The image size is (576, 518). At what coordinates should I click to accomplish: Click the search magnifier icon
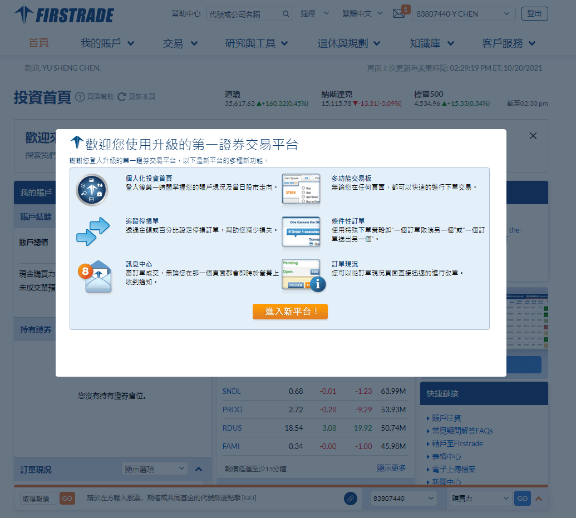pos(286,14)
